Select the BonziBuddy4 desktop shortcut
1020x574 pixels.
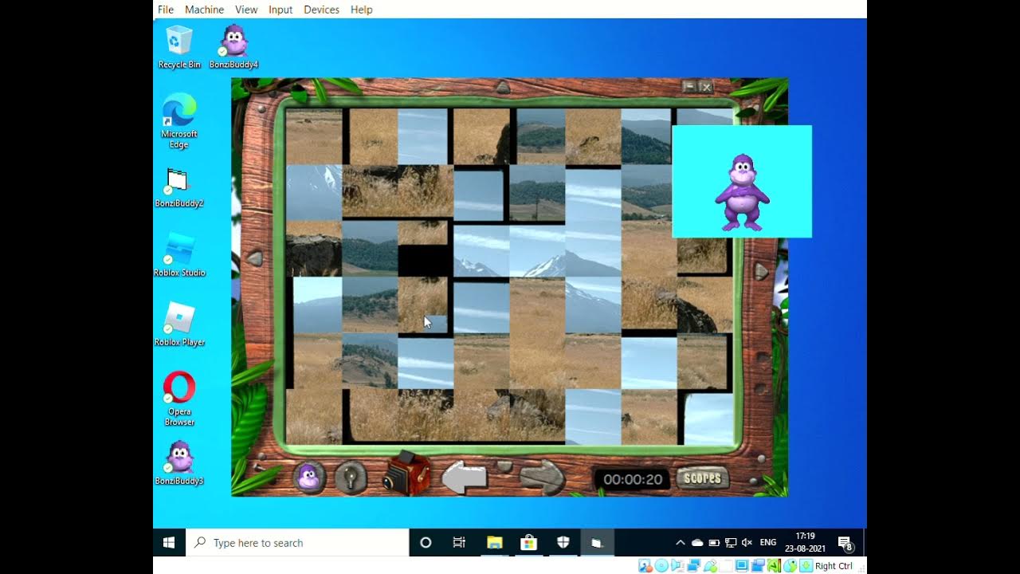pyautogui.click(x=233, y=47)
